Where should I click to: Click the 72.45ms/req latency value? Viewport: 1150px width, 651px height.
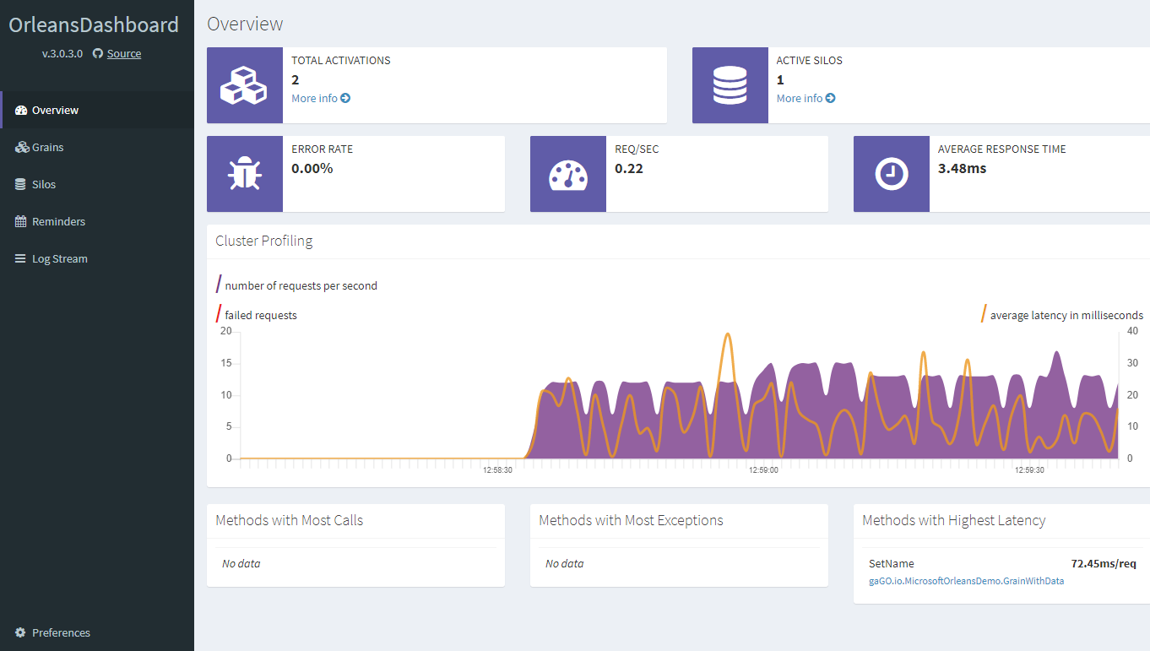[x=1104, y=563]
